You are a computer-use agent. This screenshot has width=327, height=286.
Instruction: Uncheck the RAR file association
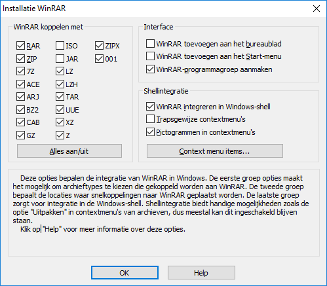pos(20,46)
